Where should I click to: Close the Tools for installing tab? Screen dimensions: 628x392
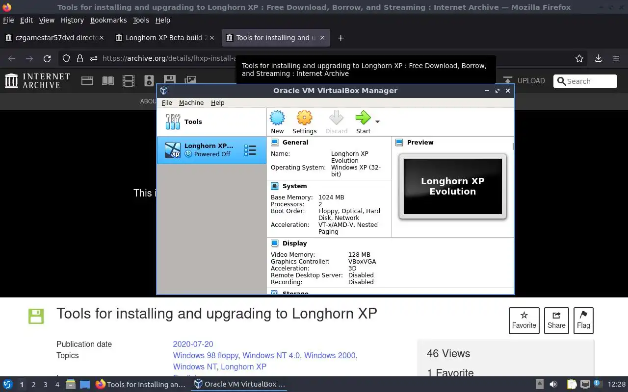click(322, 38)
